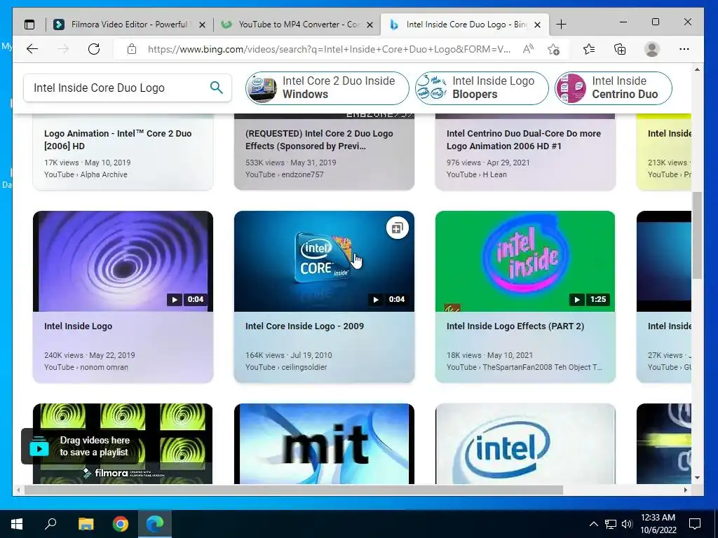Open the Collections icon
Screen dimensions: 718x538
click(x=620, y=49)
